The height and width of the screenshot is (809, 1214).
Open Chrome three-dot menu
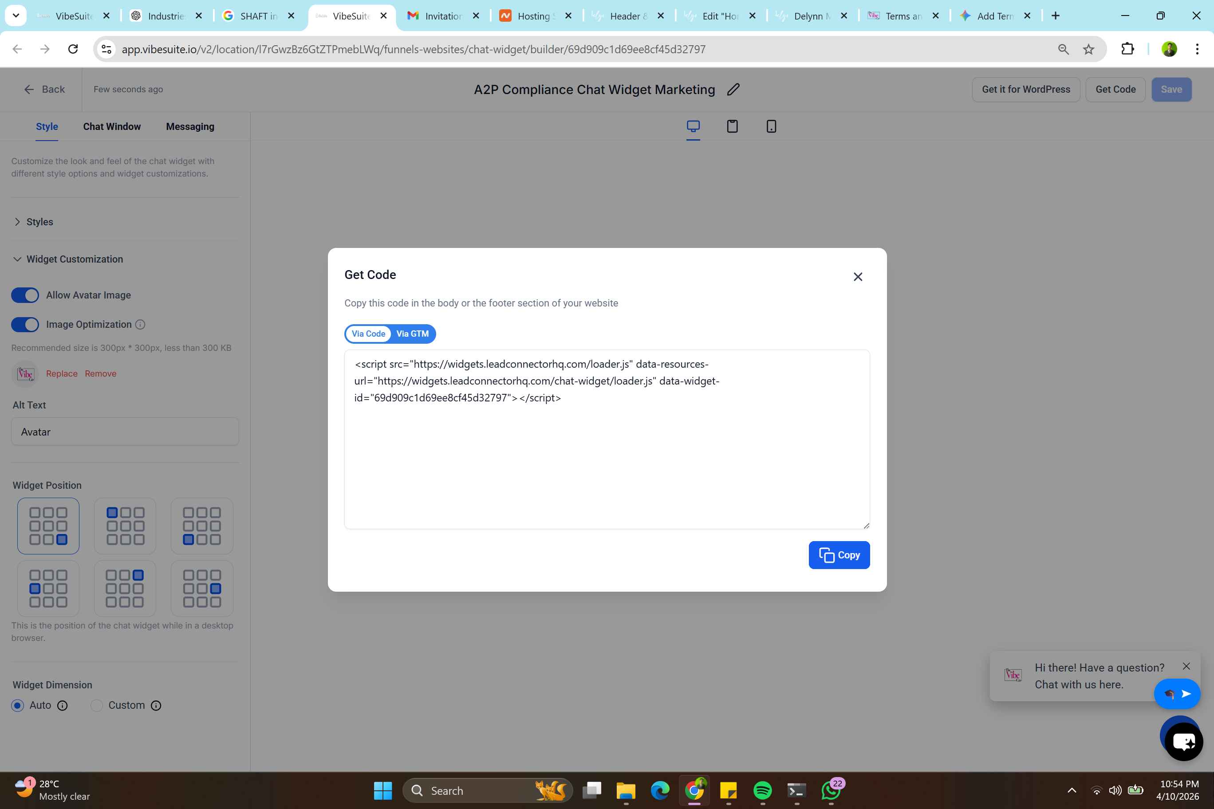point(1197,49)
